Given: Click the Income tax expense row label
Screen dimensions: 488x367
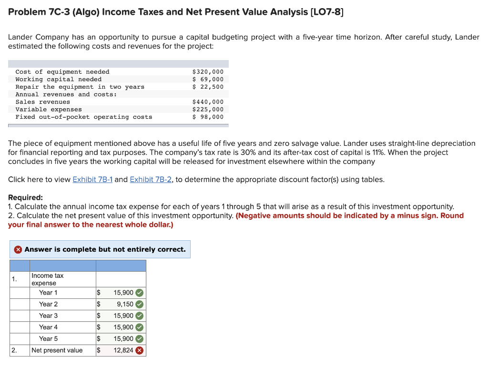Looking at the screenshot, I should click(x=48, y=279).
